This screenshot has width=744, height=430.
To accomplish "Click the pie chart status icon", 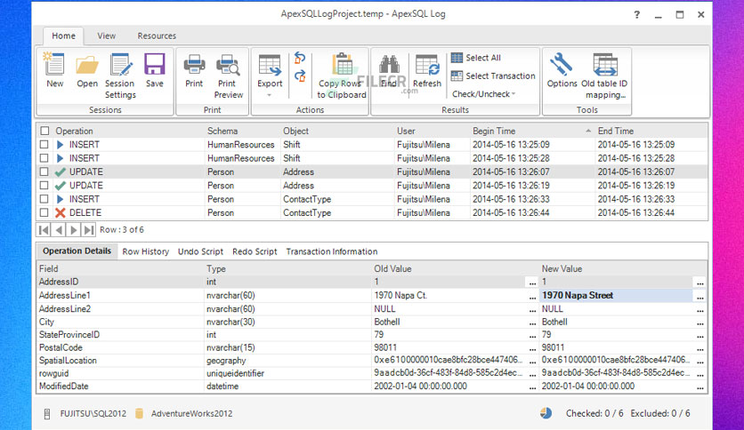I will click(x=546, y=413).
